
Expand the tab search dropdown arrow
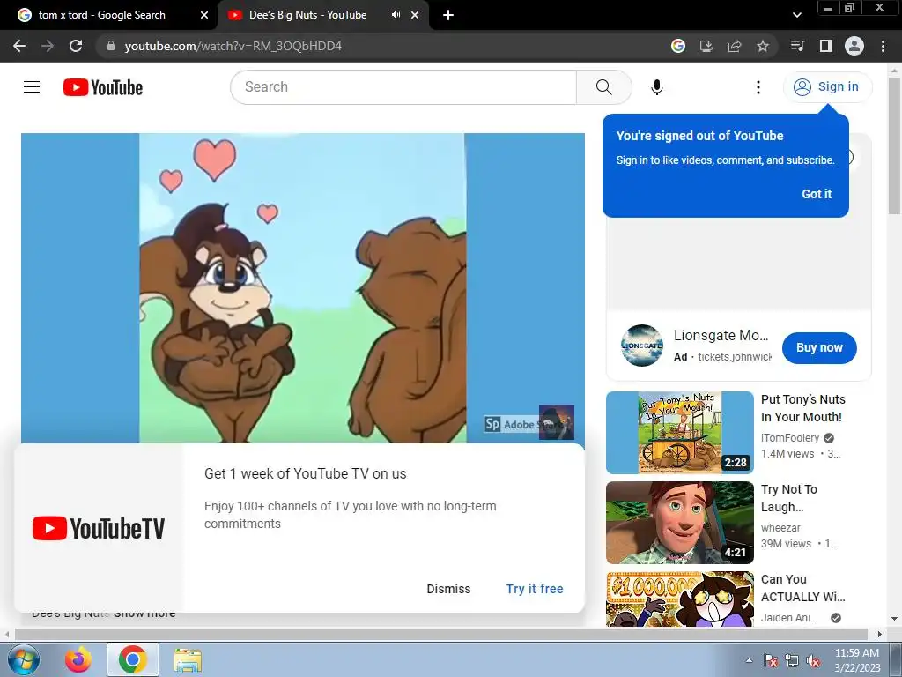796,15
